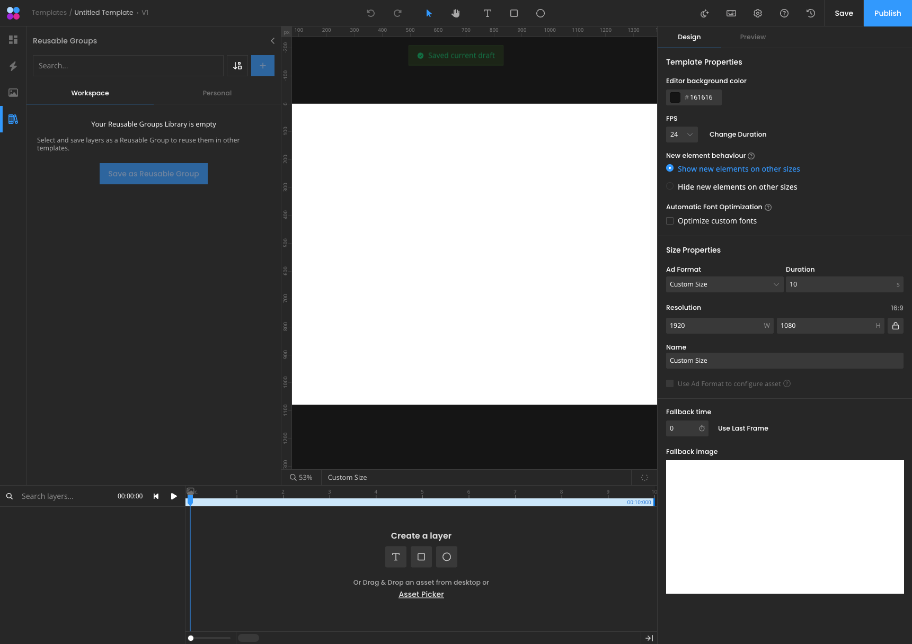Add a rectangle layer from Create a layer
912x644 pixels.
(x=421, y=557)
